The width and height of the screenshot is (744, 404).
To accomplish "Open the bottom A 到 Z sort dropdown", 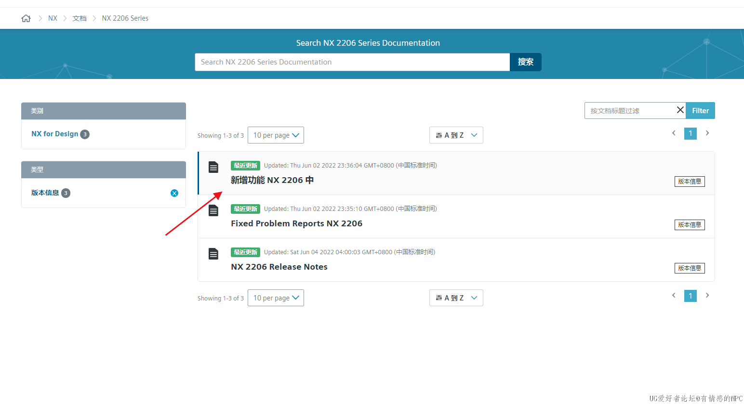I will point(456,298).
